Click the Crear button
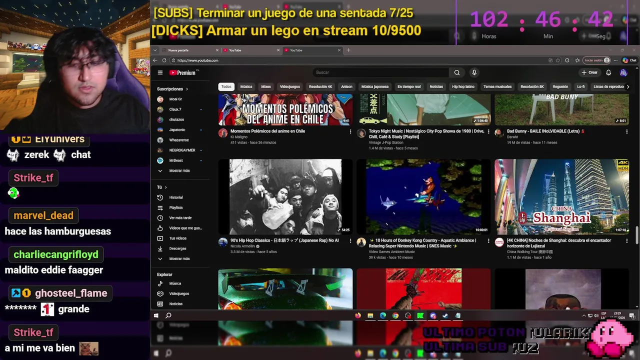Image resolution: width=640 pixels, height=360 pixels. [x=589, y=72]
